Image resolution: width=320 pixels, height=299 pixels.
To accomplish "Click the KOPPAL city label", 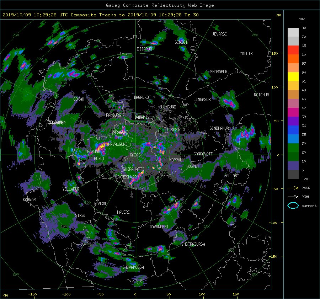I will [176, 160].
